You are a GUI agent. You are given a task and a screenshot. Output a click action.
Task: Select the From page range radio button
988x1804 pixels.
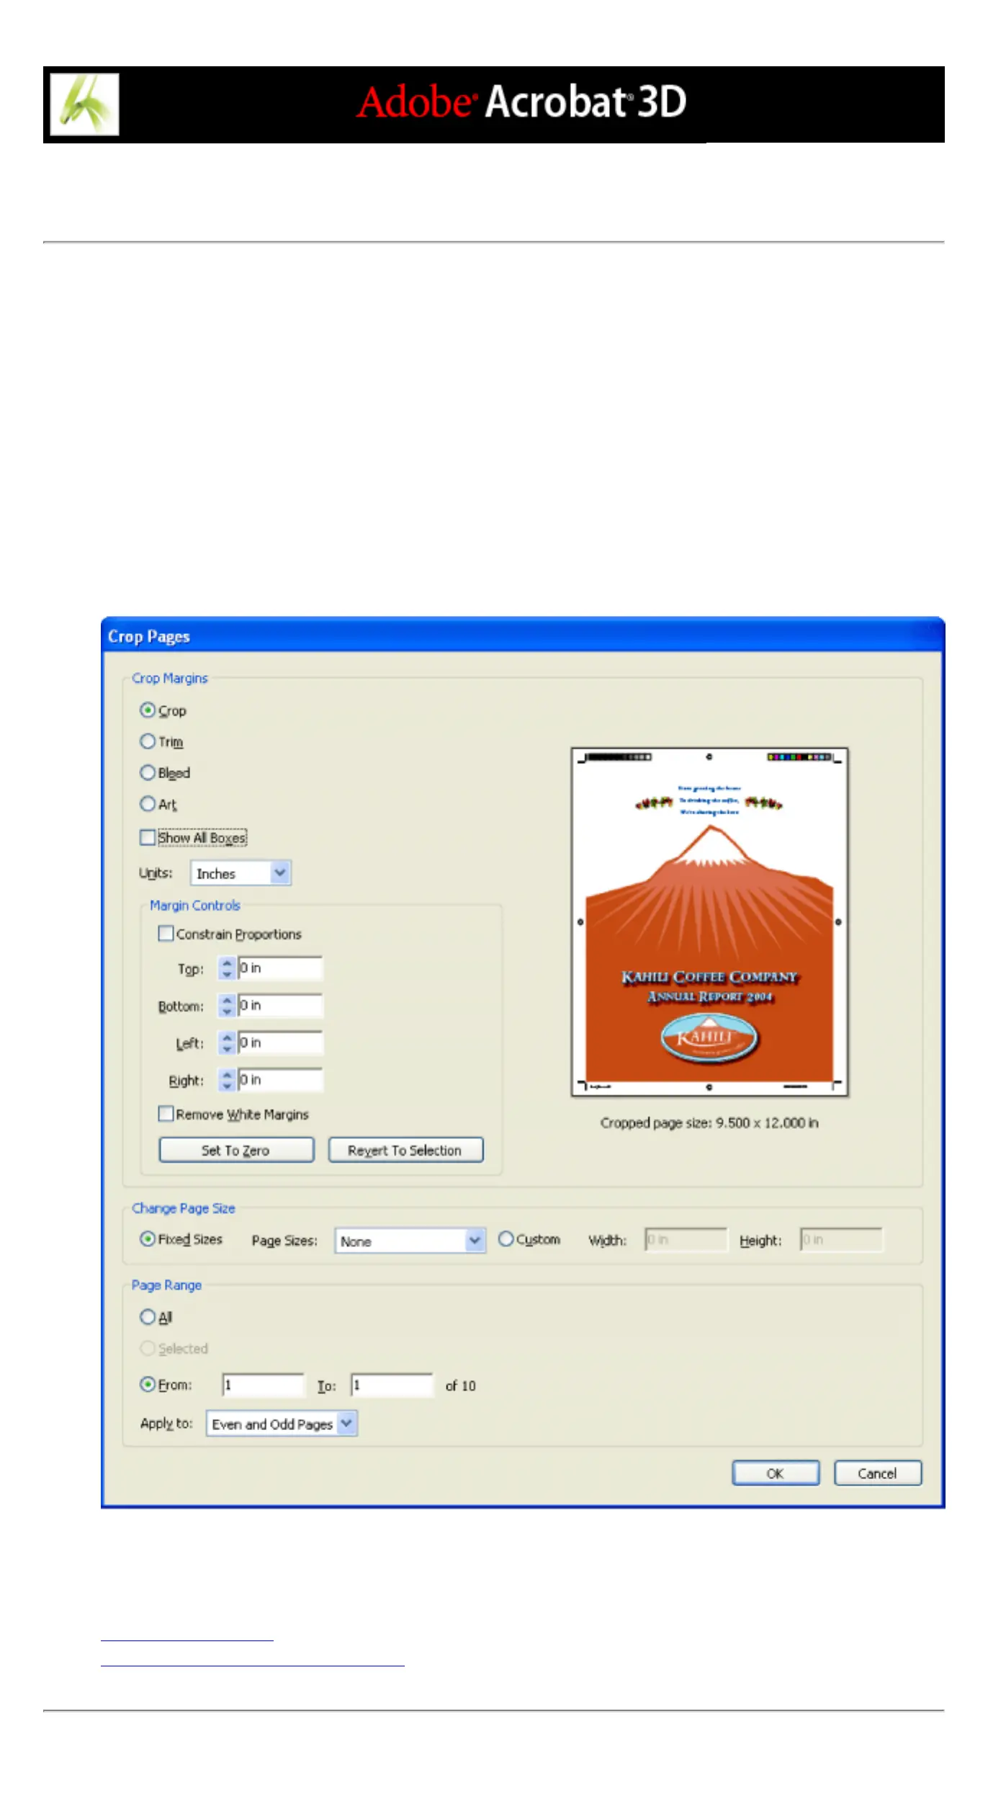click(148, 1384)
